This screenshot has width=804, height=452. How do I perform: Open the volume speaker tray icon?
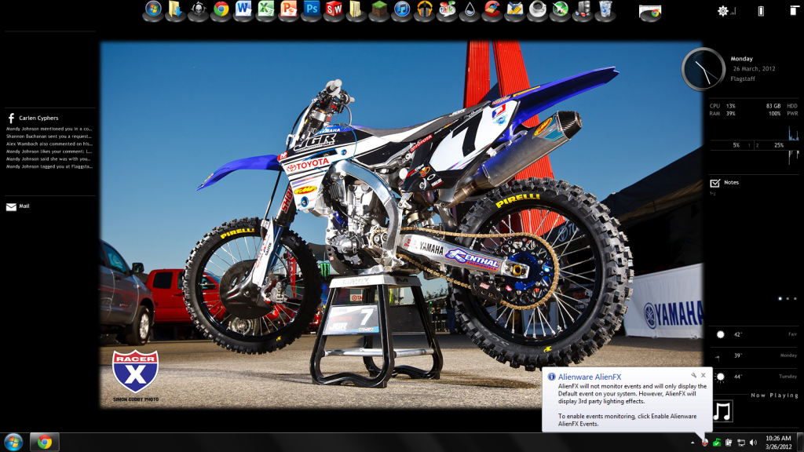point(753,443)
